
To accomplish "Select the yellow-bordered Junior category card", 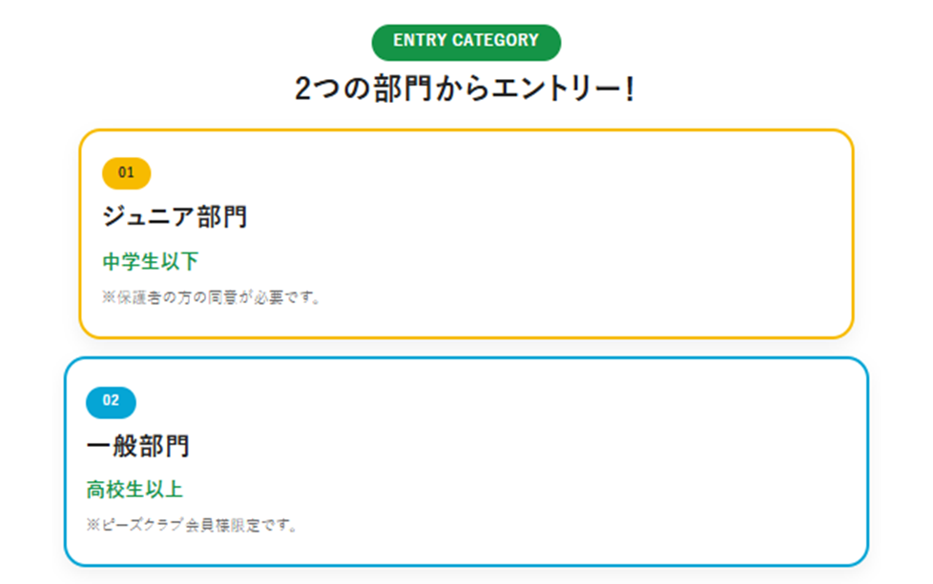I will 466,233.
